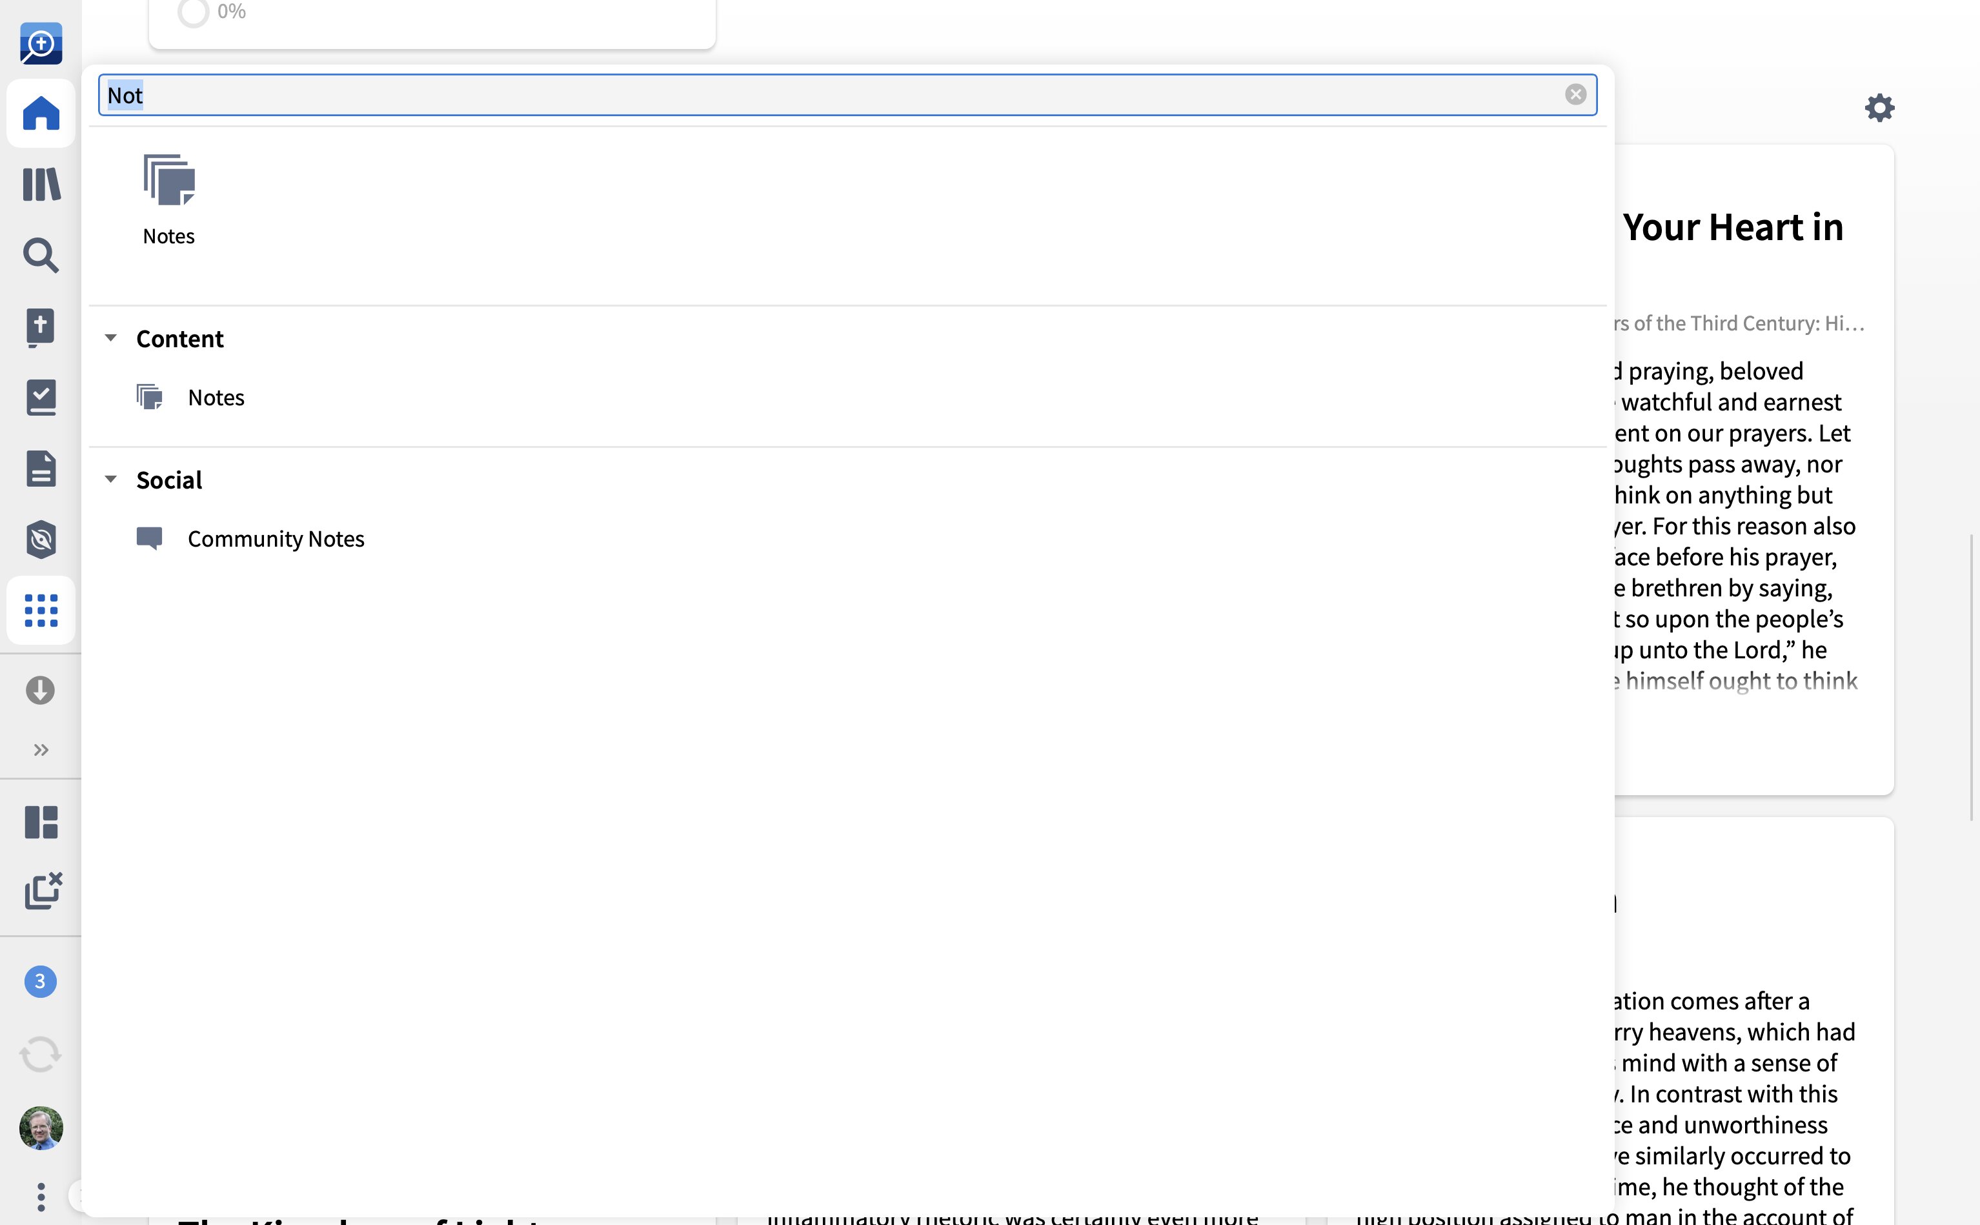Open dashboard settings gear
Image resolution: width=1980 pixels, height=1225 pixels.
click(x=1879, y=108)
